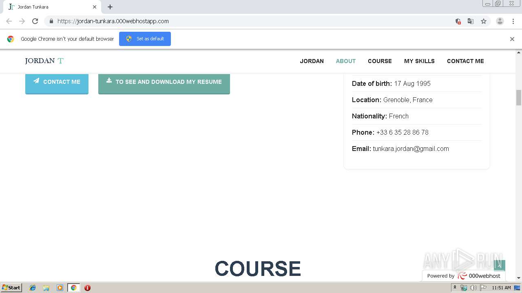Dismiss the default browser notification bar

point(512,39)
